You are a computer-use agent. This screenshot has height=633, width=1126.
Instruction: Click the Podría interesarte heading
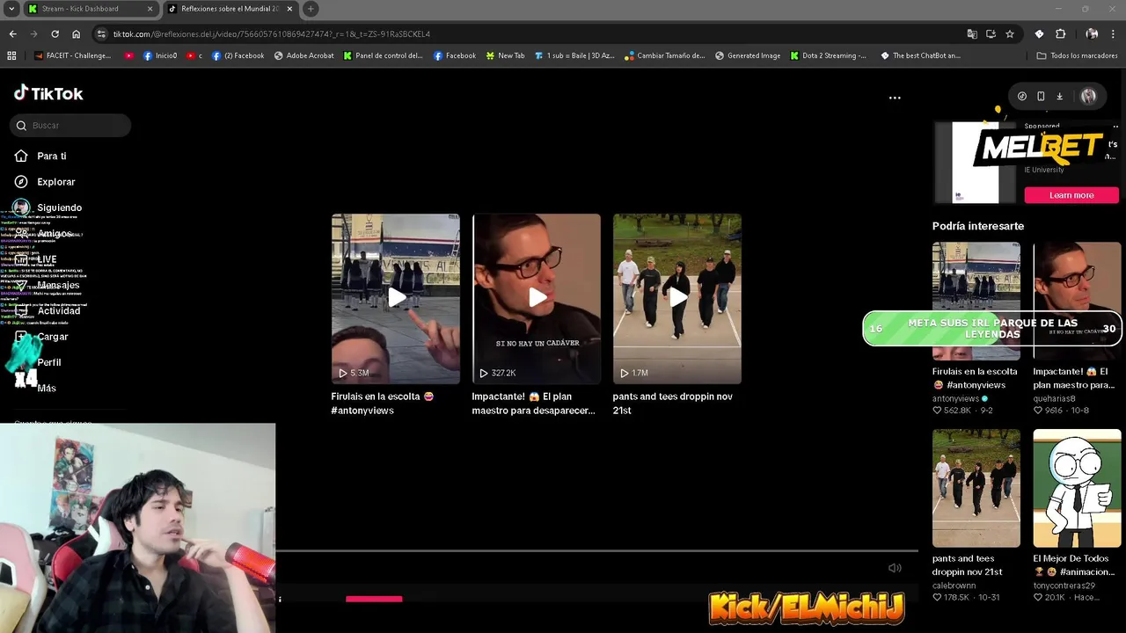coord(978,226)
